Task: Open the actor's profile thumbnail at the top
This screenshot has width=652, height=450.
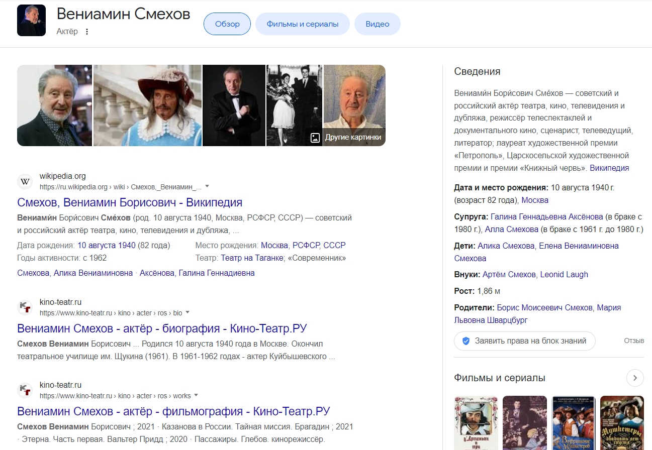Action: [x=31, y=20]
